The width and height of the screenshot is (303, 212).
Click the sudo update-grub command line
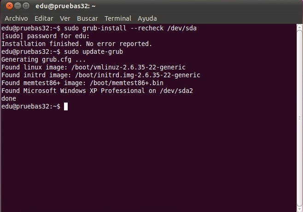(62, 52)
